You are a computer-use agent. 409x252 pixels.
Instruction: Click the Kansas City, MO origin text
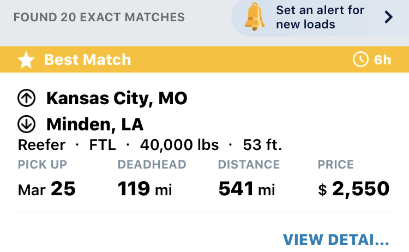click(117, 98)
